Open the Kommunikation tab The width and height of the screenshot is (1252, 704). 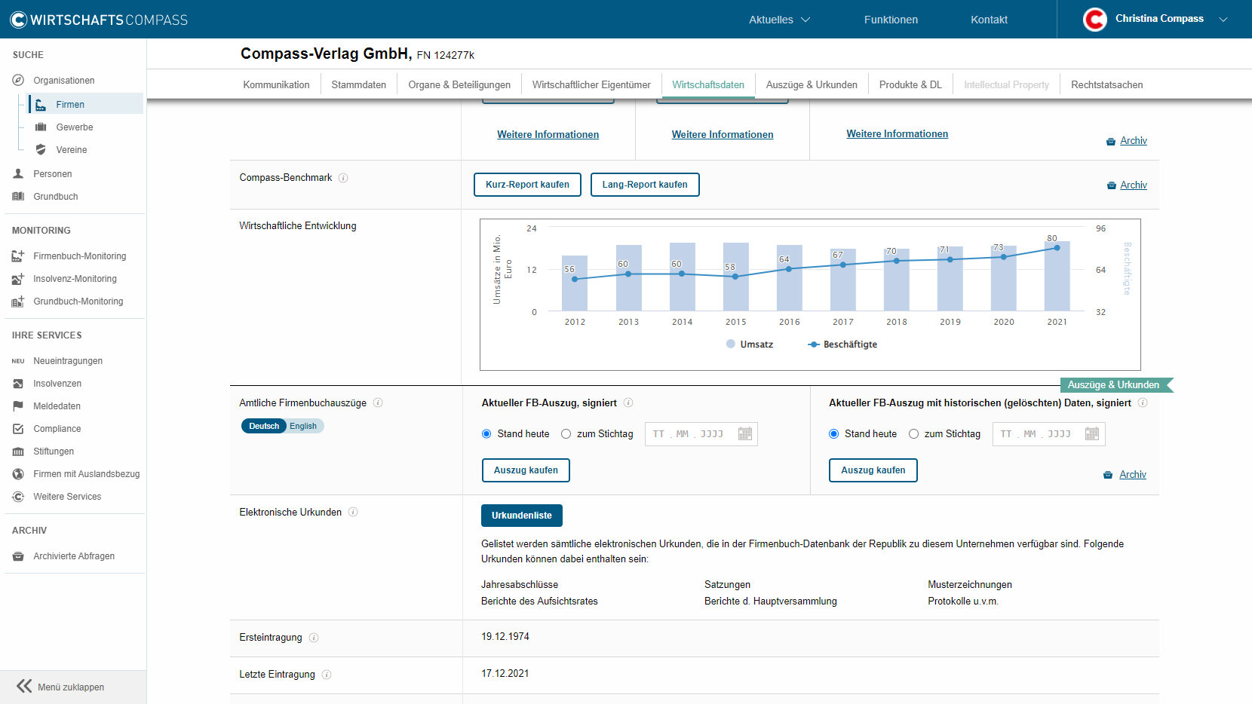pyautogui.click(x=276, y=84)
